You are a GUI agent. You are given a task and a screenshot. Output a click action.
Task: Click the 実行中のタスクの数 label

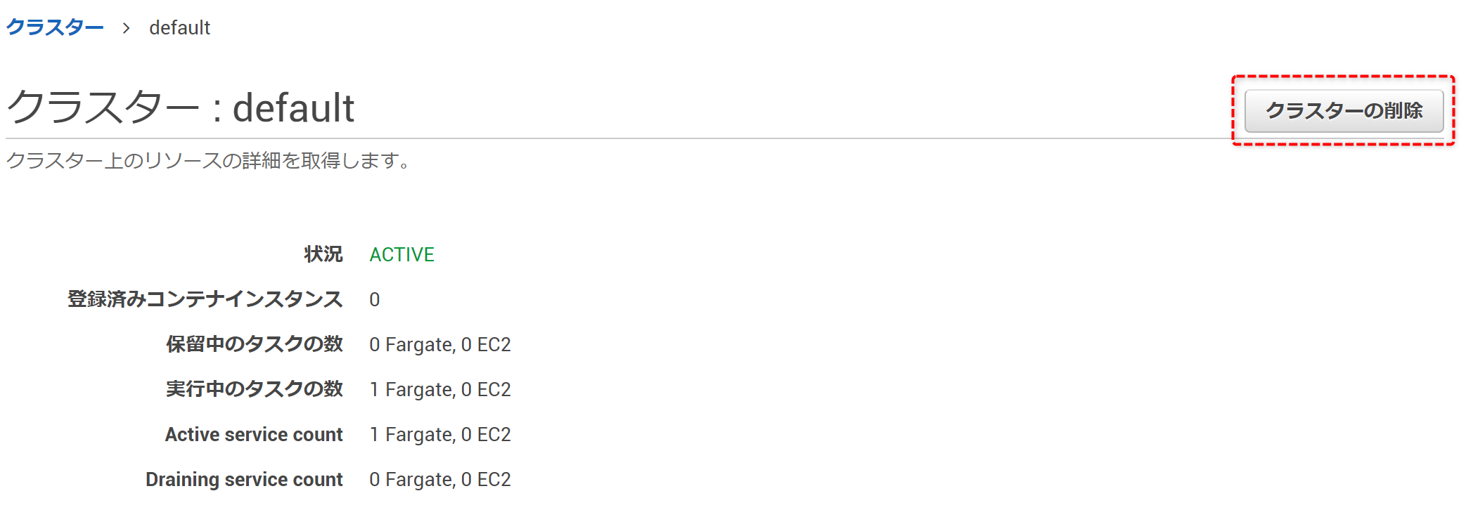pyautogui.click(x=254, y=389)
